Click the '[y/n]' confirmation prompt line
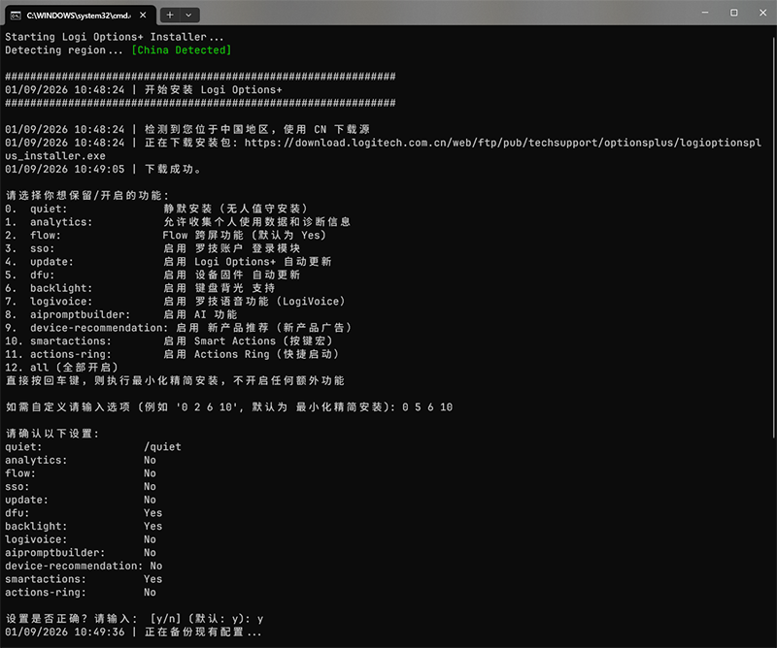777x648 pixels. (x=134, y=619)
